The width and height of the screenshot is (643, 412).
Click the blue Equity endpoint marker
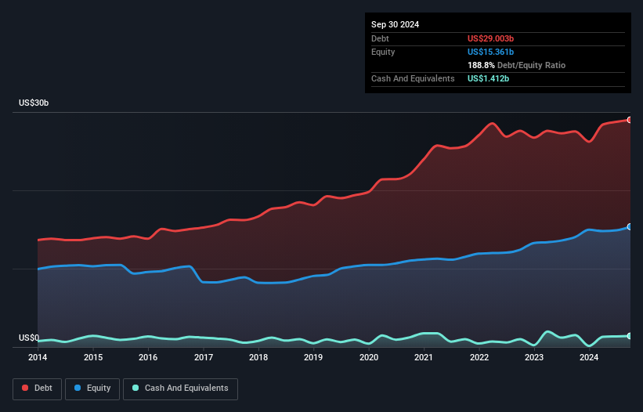click(x=630, y=226)
